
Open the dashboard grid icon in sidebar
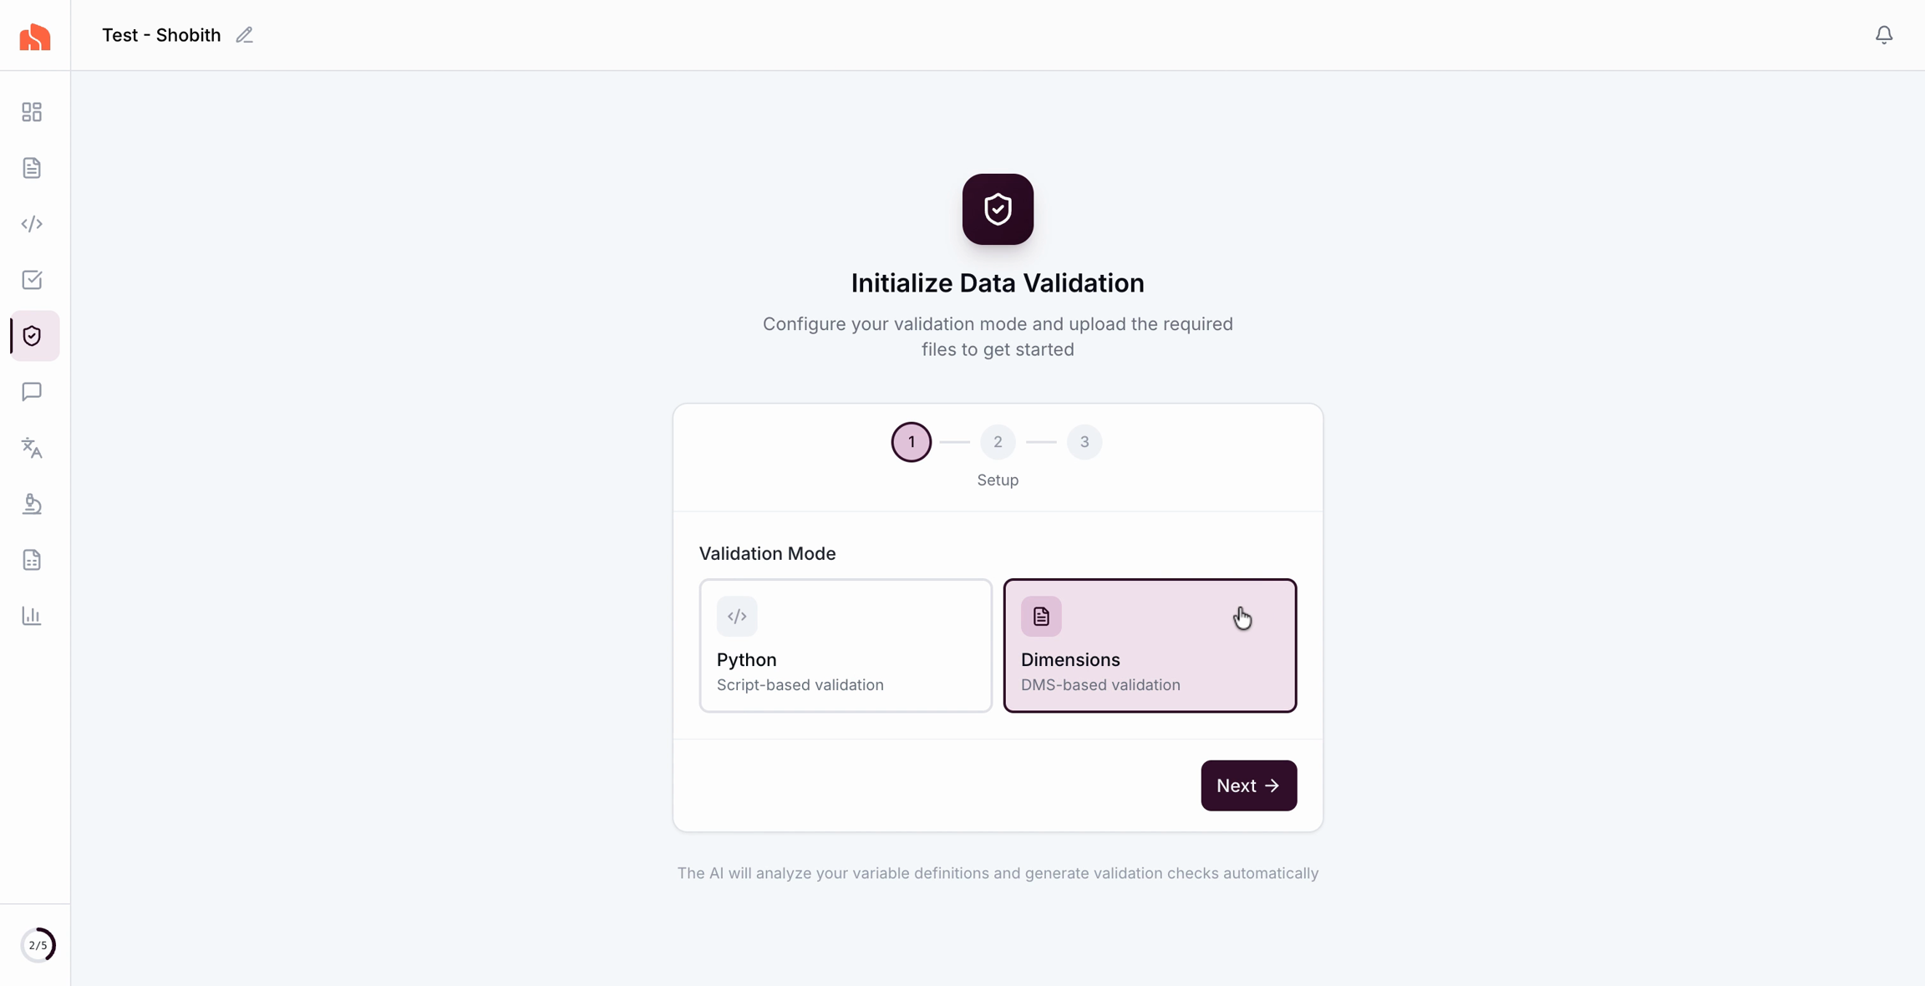pos(32,112)
